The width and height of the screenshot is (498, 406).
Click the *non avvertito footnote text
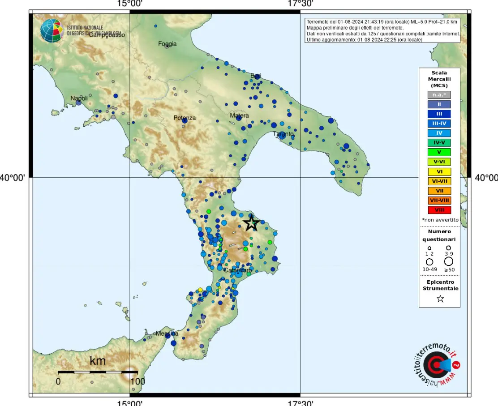[x=439, y=220]
